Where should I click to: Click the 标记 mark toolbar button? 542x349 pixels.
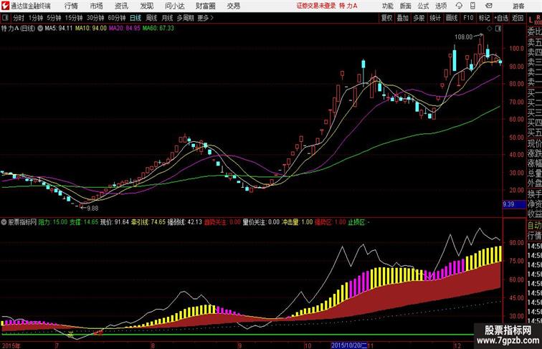click(x=484, y=18)
